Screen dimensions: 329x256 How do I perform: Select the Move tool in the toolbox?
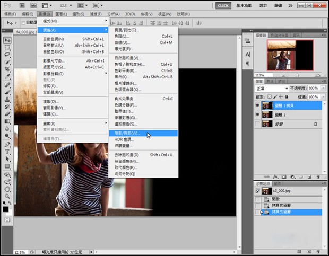coord(7,40)
